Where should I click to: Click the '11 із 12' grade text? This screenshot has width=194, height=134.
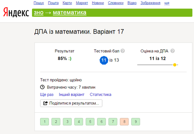point(157,58)
